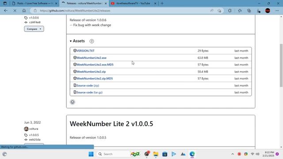Open the tab actions menu icon
This screenshot has width=283, height=159.
[5, 3]
